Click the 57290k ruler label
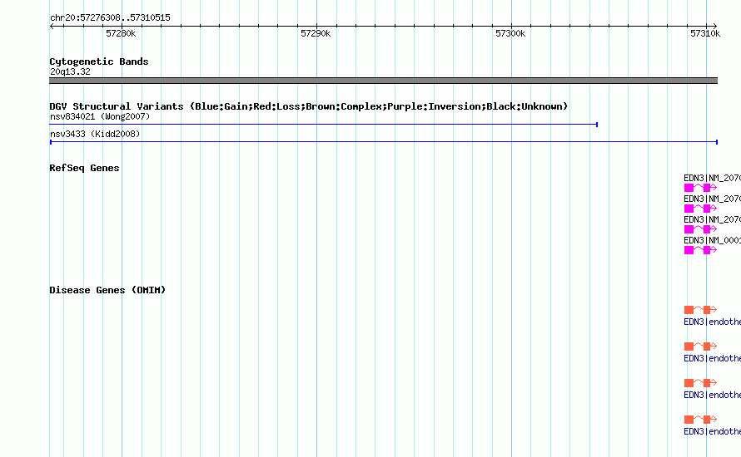Screen dimensions: 741x457 316,33
